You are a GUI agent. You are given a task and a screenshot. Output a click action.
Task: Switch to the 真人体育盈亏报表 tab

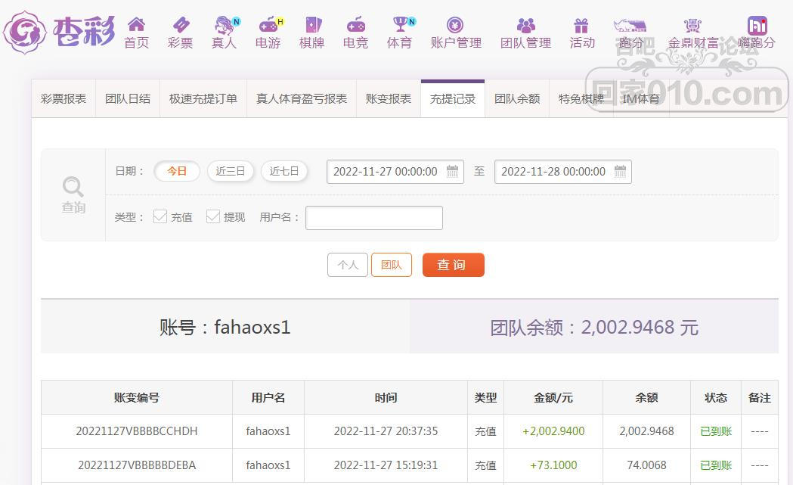tap(302, 98)
